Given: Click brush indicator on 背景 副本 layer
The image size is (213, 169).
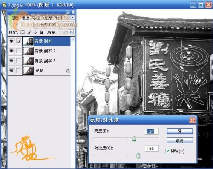Looking at the screenshot, I should click(19, 41).
